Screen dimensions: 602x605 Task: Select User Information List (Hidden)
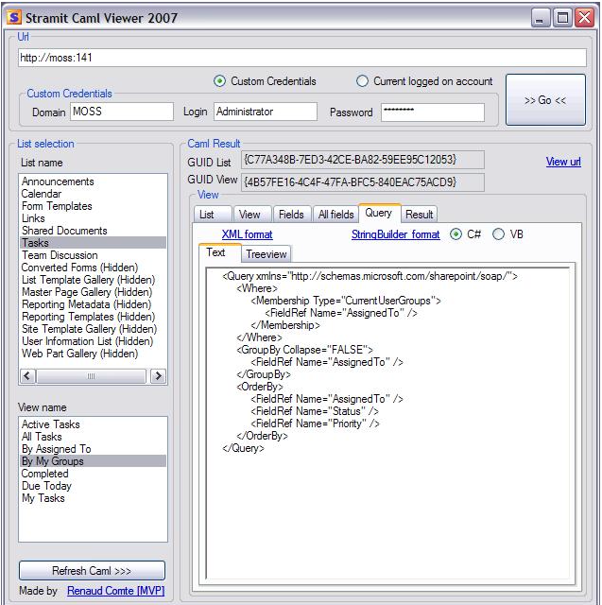(x=93, y=341)
